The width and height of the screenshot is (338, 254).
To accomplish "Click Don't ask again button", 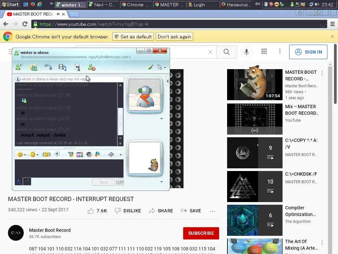I will point(174,36).
